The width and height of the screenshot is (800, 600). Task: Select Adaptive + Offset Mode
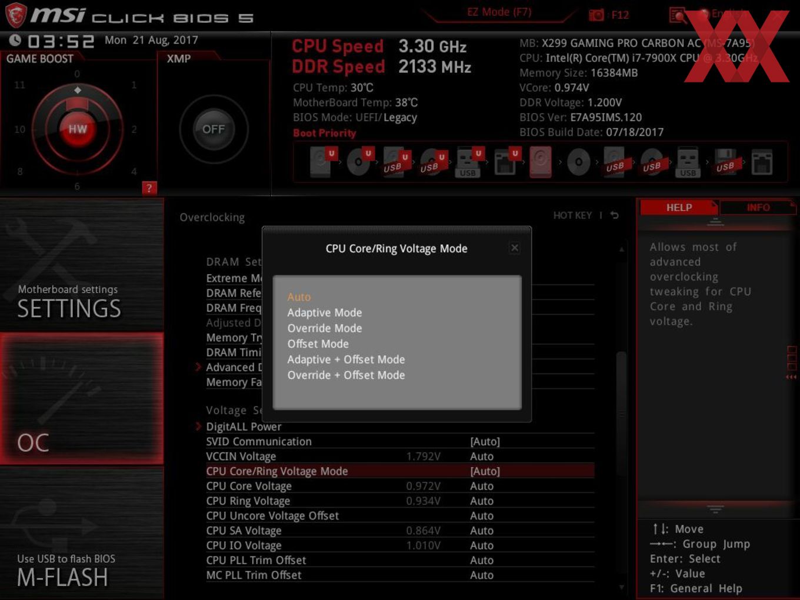click(346, 359)
